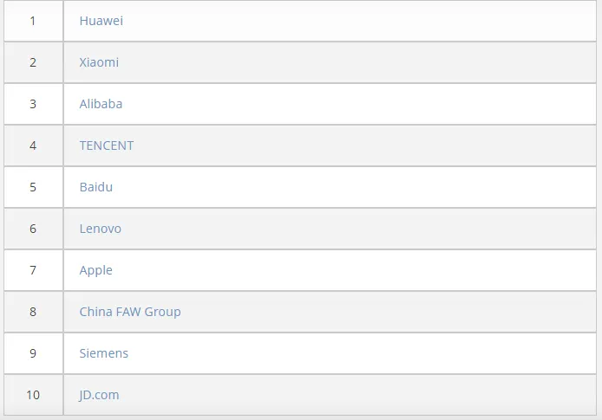Select rank cell number 1
Image resolution: width=602 pixels, height=420 pixels.
34,21
